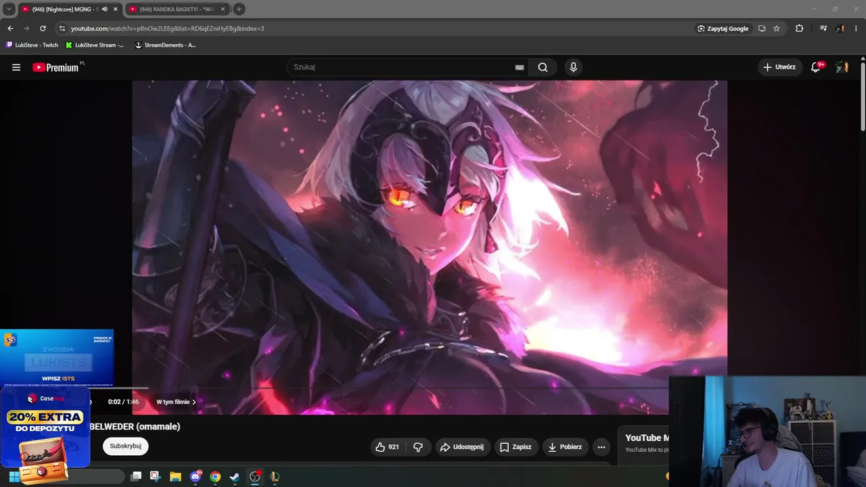Open Google Chrome taskbar icon

[215, 476]
